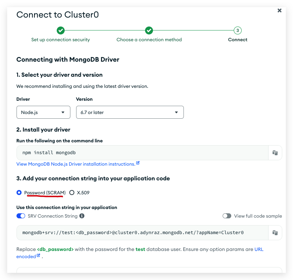This screenshot has height=280, width=293.
Task: Click the Choose a connection method checkmark
Action: [149, 30]
